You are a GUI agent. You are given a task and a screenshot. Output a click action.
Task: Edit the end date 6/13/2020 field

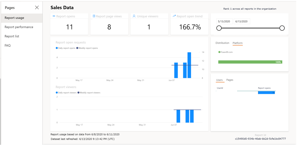[x=241, y=21]
